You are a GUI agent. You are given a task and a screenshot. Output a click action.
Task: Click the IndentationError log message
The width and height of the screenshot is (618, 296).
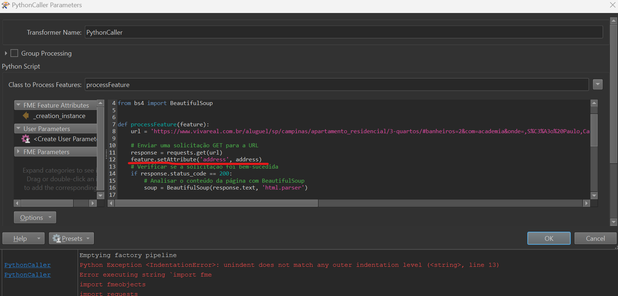(289, 265)
